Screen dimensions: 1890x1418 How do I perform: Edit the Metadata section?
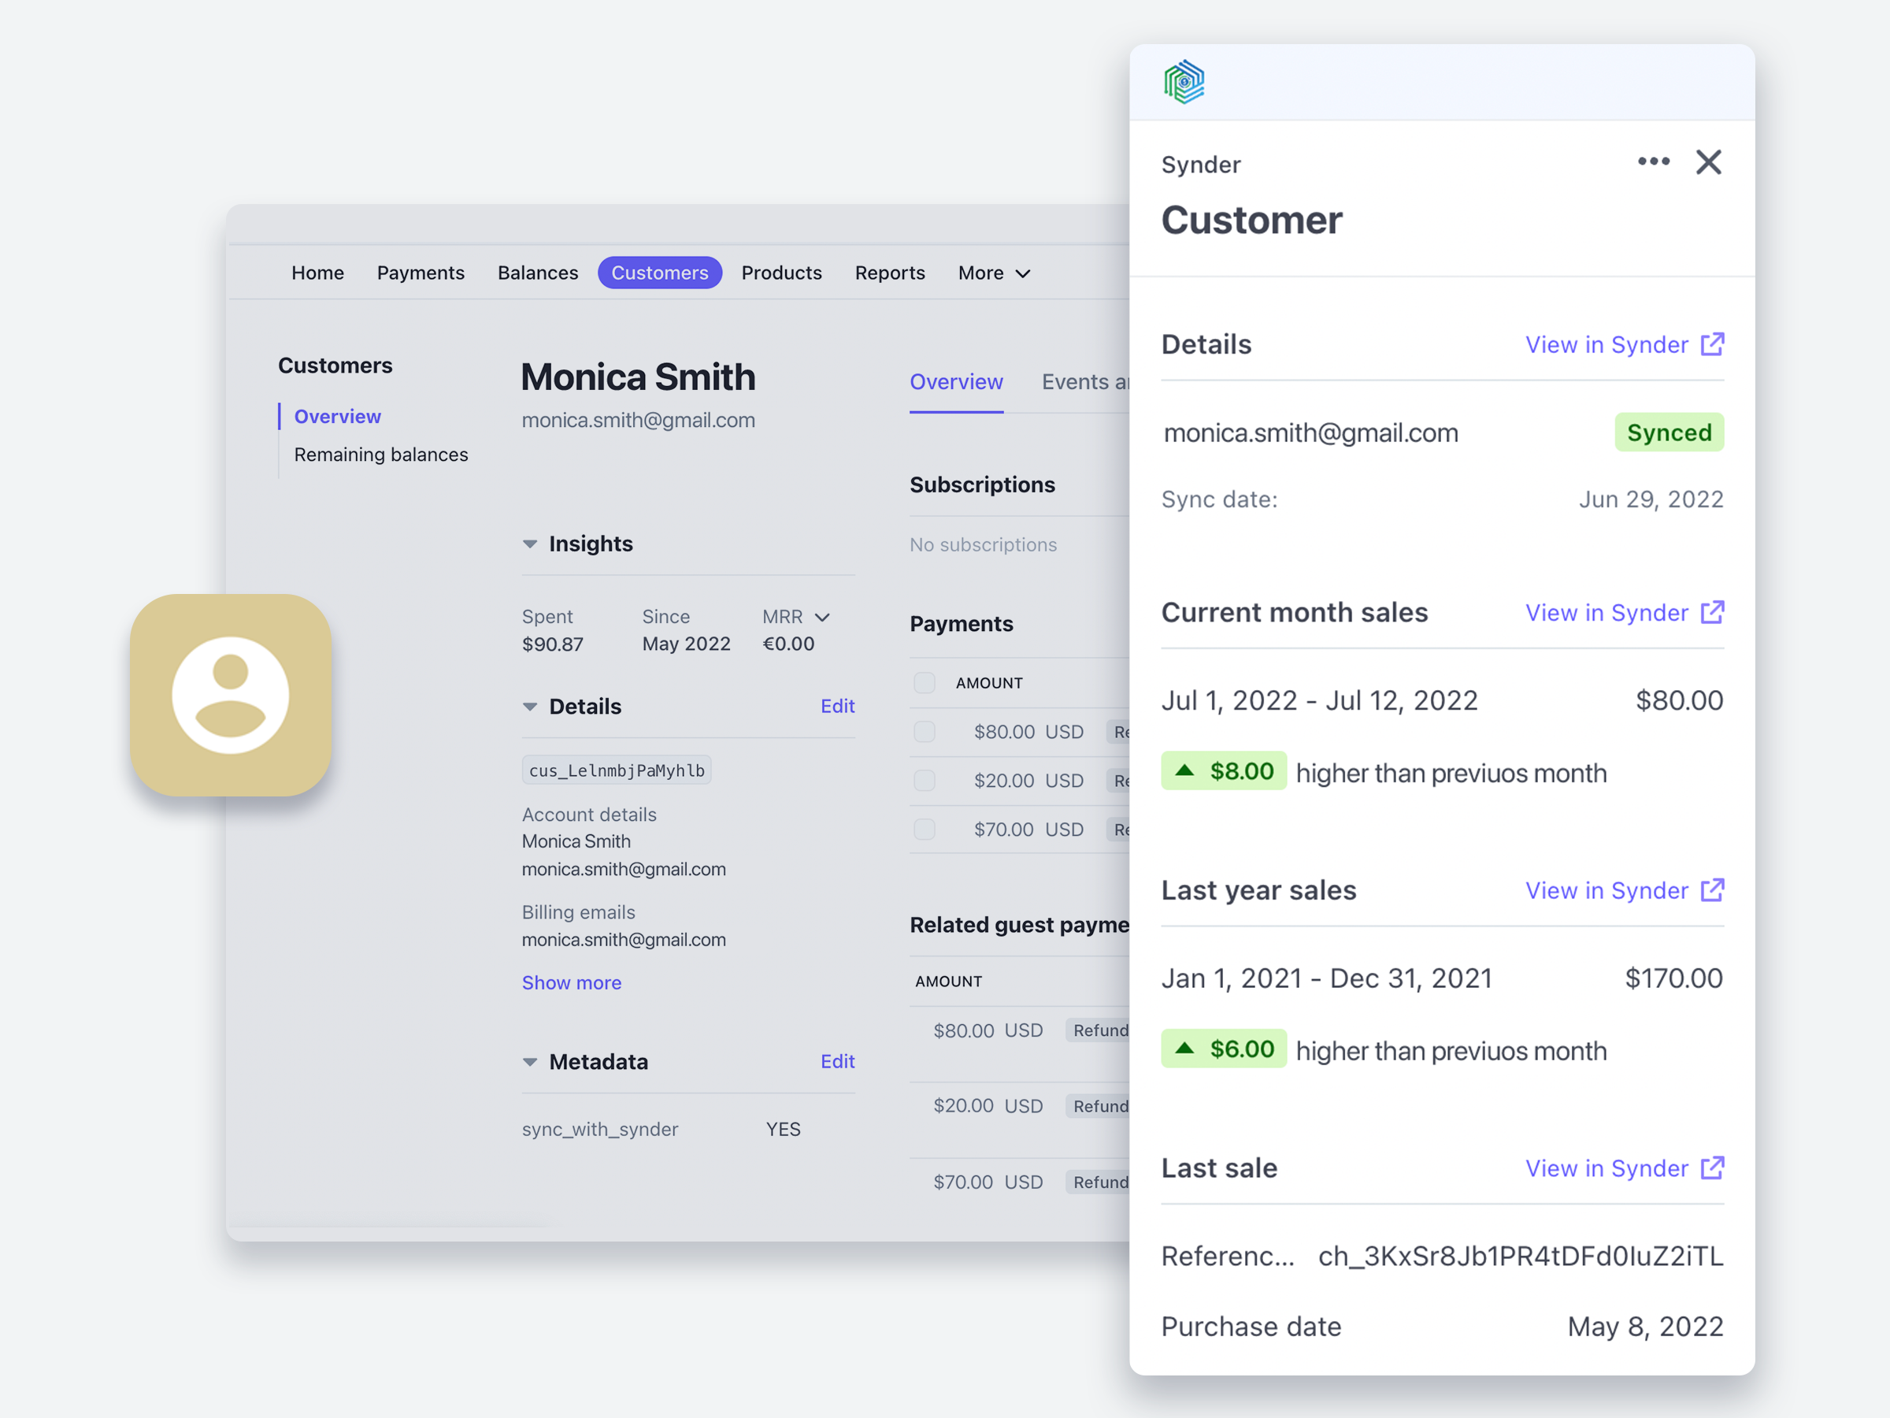(x=837, y=1060)
